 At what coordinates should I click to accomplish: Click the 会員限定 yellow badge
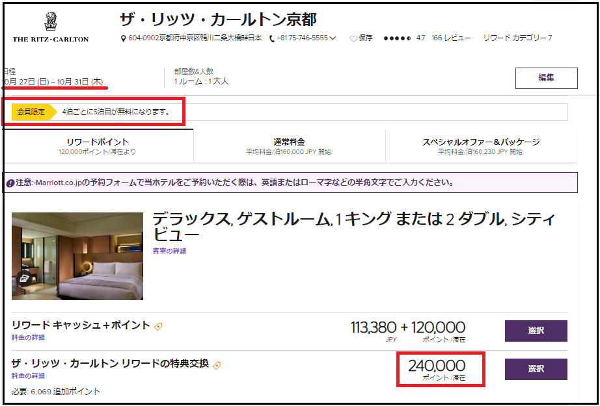34,112
